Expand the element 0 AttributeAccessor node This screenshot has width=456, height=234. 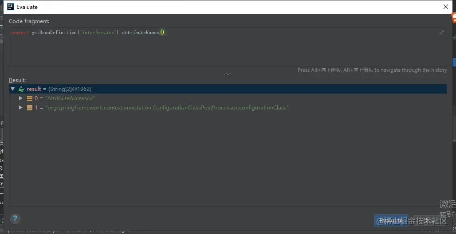(21, 98)
